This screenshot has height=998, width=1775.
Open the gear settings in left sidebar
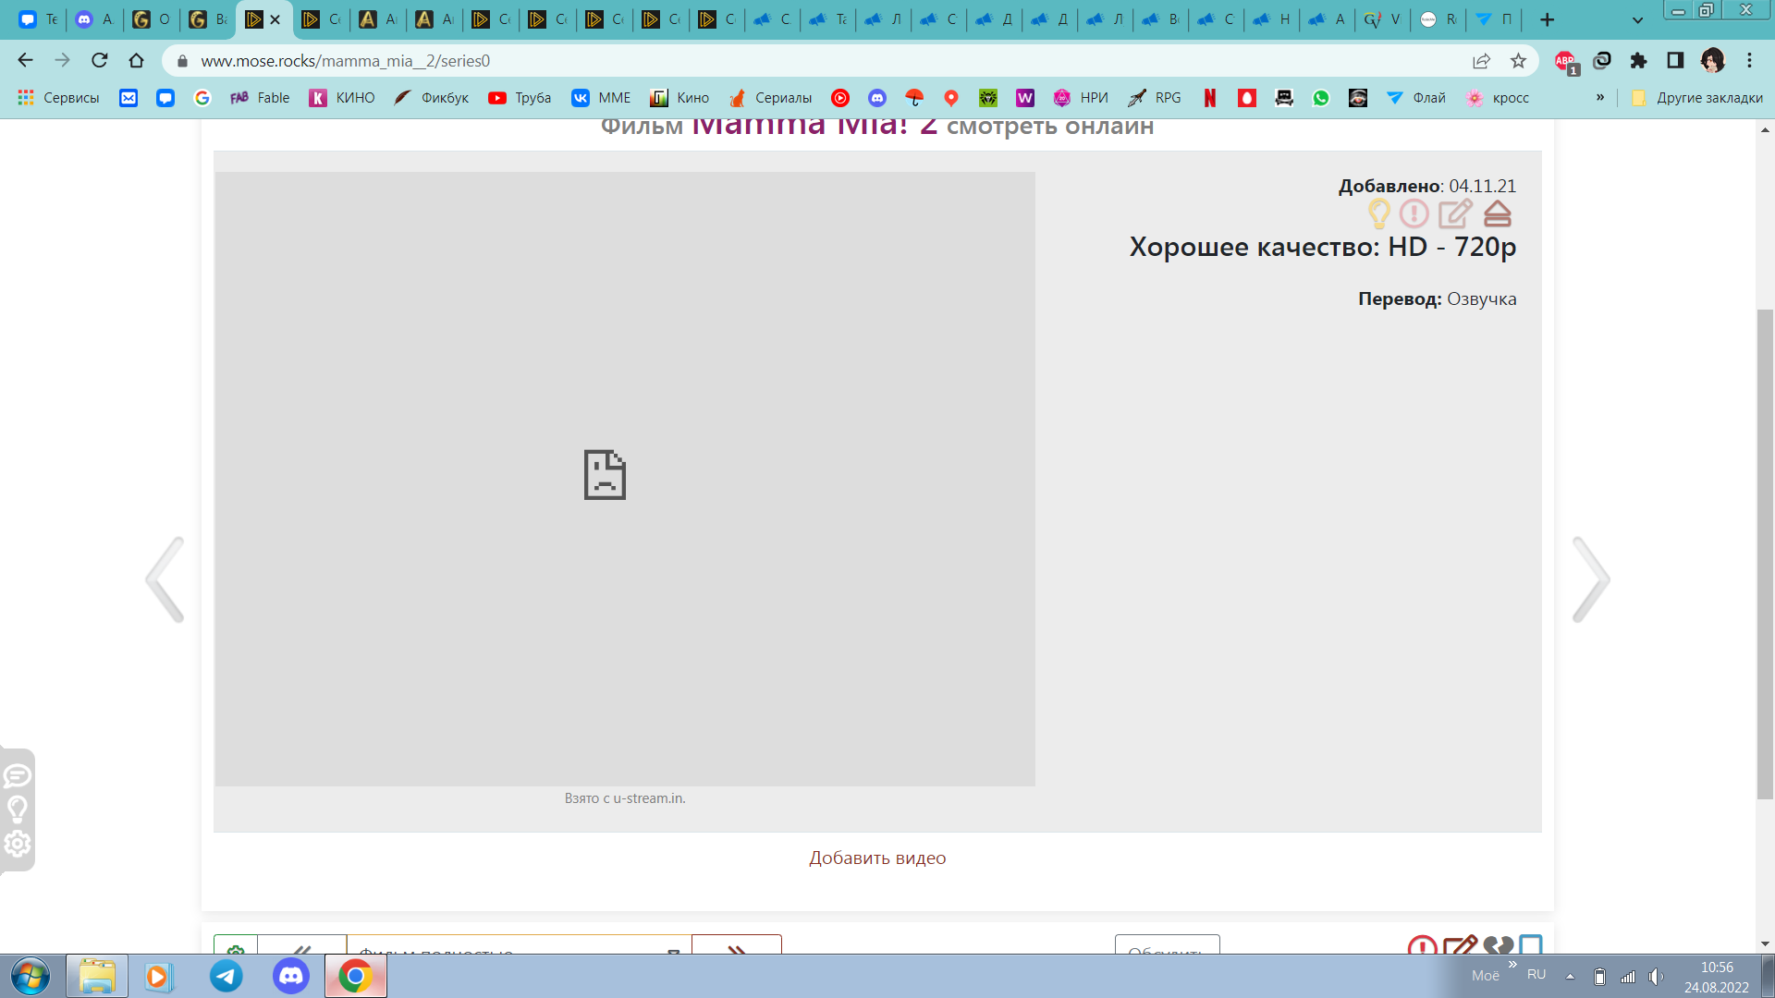tap(18, 844)
